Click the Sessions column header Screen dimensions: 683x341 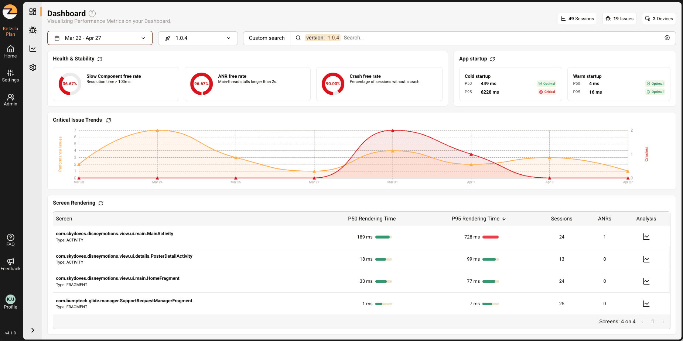(561, 219)
